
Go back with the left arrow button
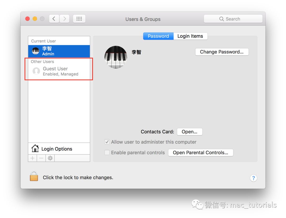tap(54, 19)
